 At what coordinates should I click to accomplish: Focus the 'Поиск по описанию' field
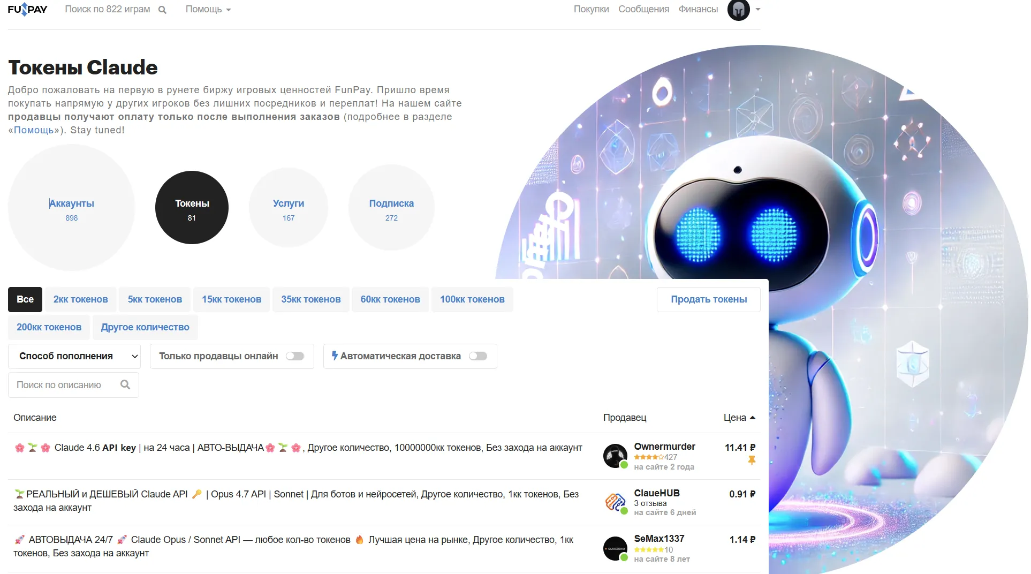(73, 384)
